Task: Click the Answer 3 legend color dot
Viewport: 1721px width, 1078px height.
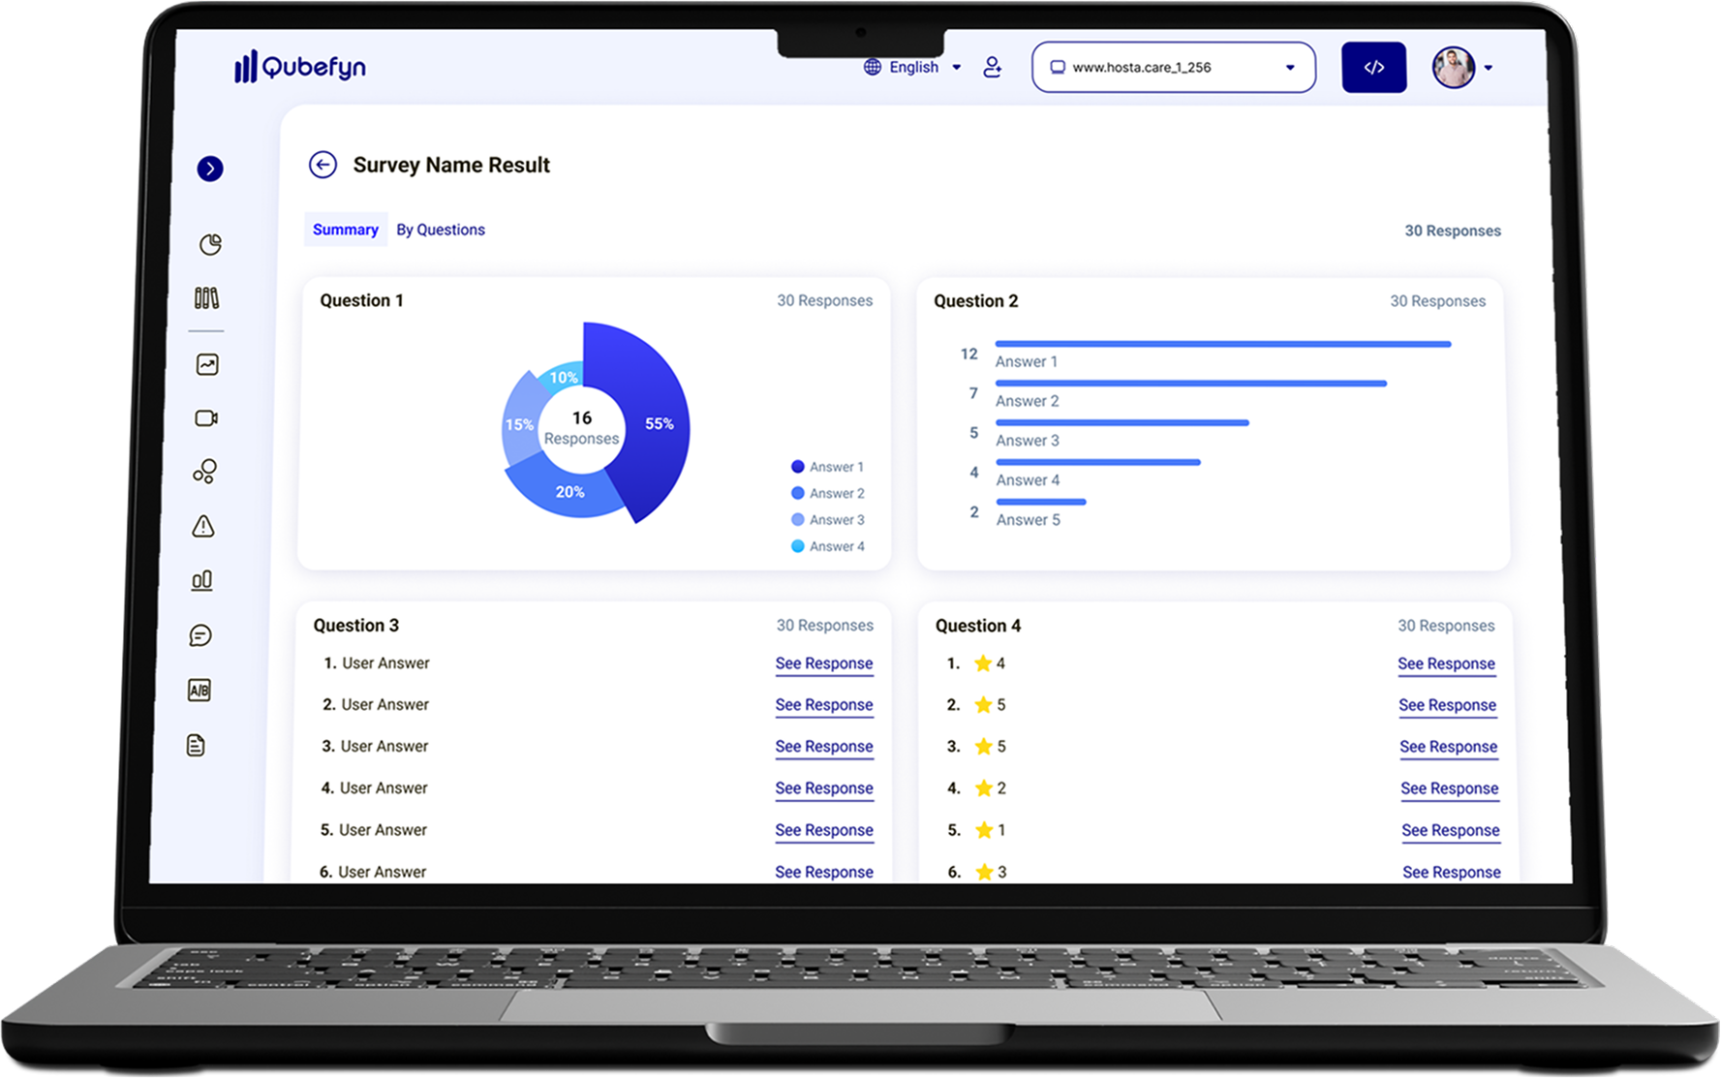Action: 798,519
